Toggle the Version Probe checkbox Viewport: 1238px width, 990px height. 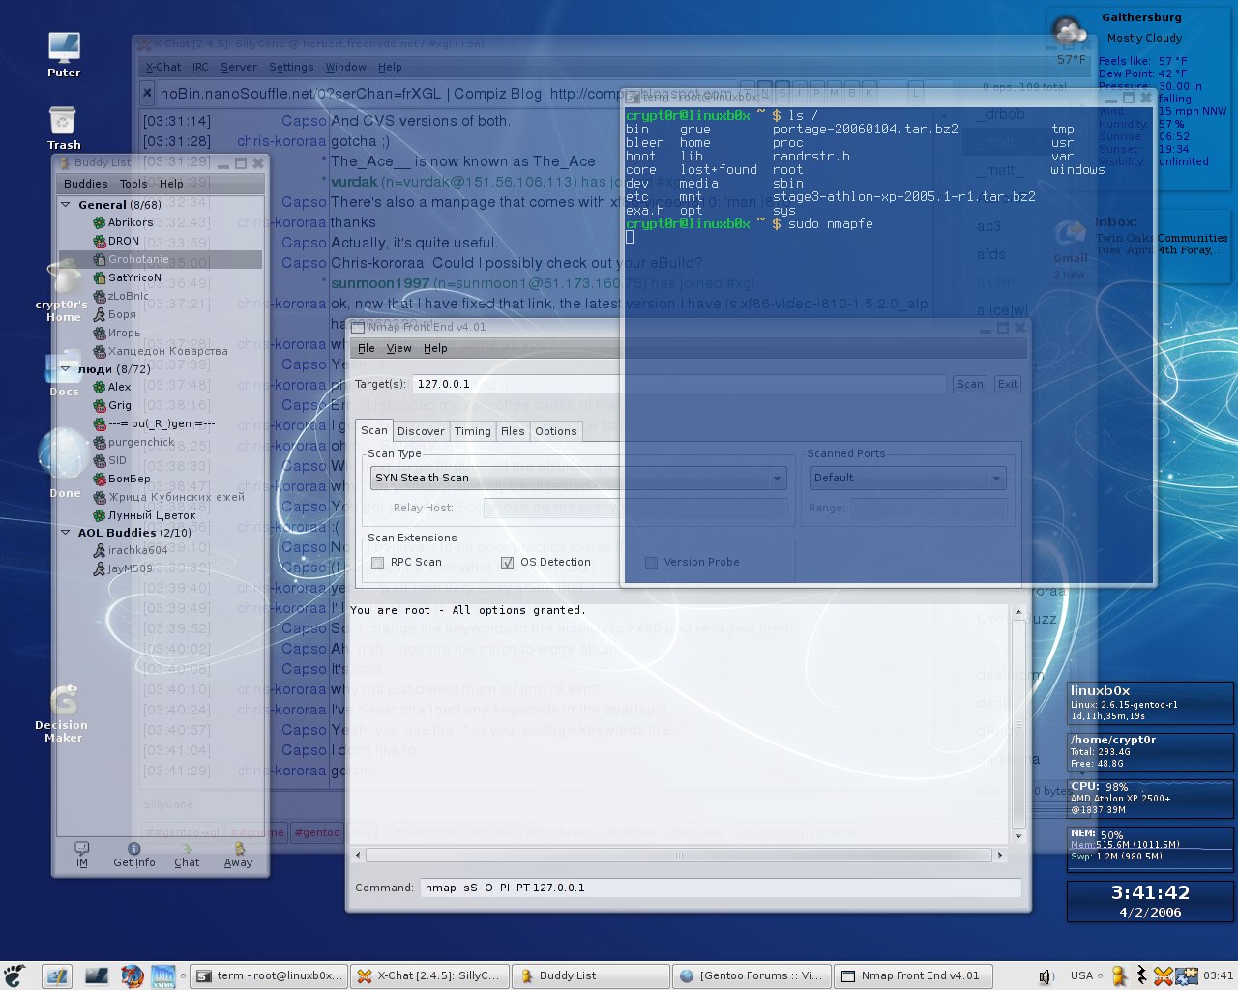pos(651,563)
